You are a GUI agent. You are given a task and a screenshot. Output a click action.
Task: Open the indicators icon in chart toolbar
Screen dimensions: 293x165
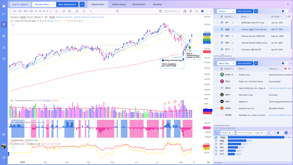(64, 11)
